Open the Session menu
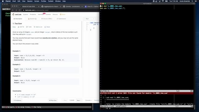The height and width of the screenshot is (112, 199). pos(30,1)
